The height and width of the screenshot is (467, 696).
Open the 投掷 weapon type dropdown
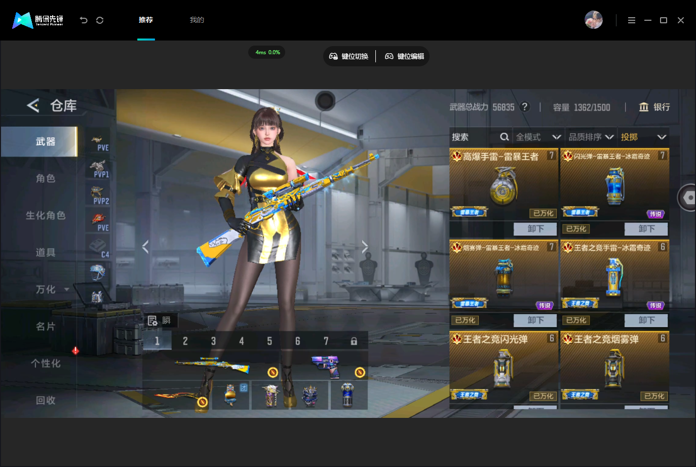coord(643,137)
